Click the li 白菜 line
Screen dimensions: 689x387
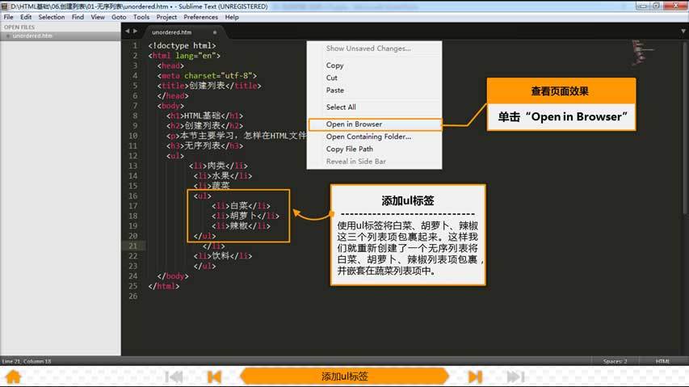pyautogui.click(x=241, y=205)
